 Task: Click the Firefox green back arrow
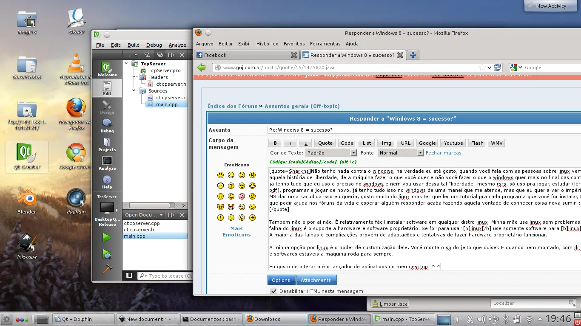202,67
